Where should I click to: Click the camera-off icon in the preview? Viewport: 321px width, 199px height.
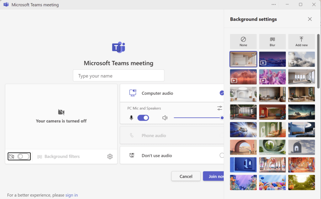click(61, 112)
